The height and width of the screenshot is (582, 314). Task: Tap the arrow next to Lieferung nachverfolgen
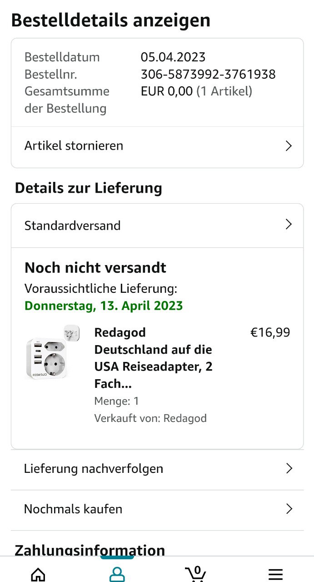click(289, 469)
